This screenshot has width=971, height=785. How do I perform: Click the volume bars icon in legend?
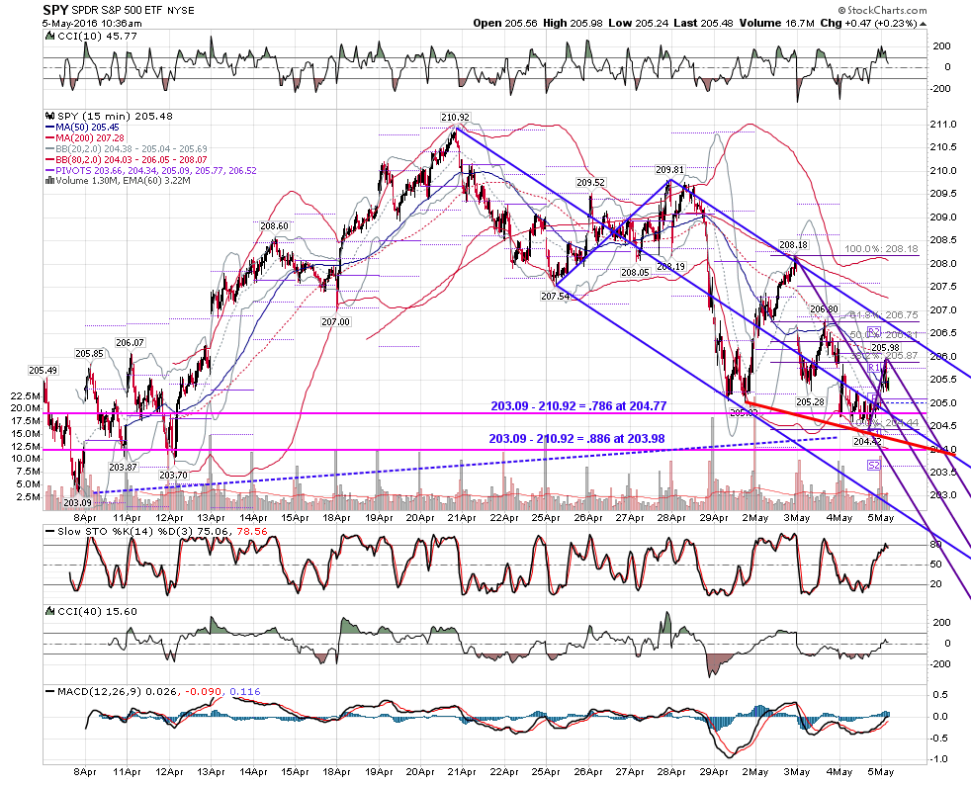tap(50, 181)
